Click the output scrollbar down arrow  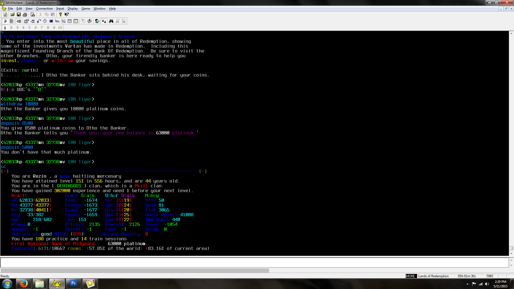(x=511, y=253)
